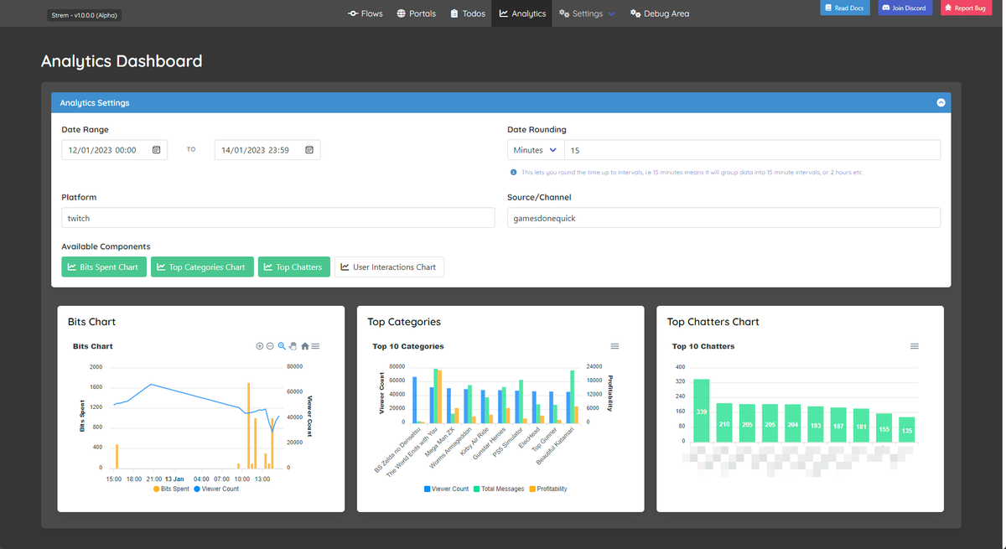Open the Portals page
1006x549 pixels.
tap(417, 13)
